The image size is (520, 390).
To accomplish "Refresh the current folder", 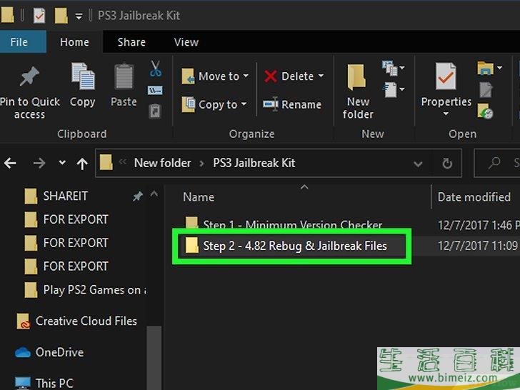I will point(447,164).
